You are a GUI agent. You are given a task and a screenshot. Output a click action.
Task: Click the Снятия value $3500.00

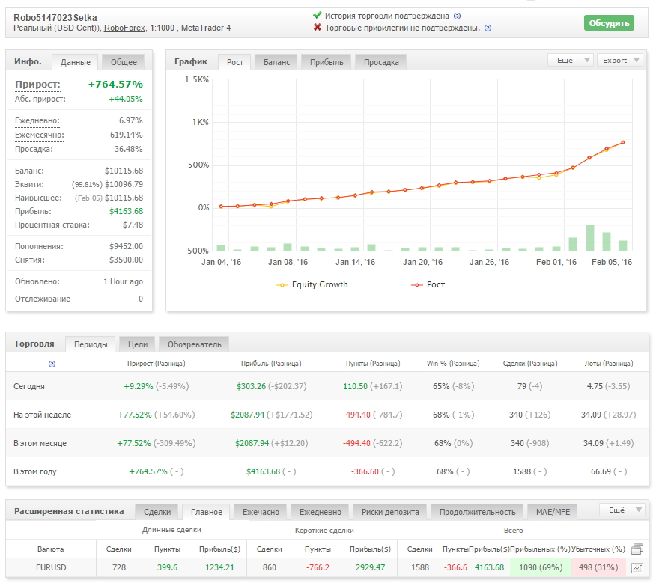[x=126, y=260]
